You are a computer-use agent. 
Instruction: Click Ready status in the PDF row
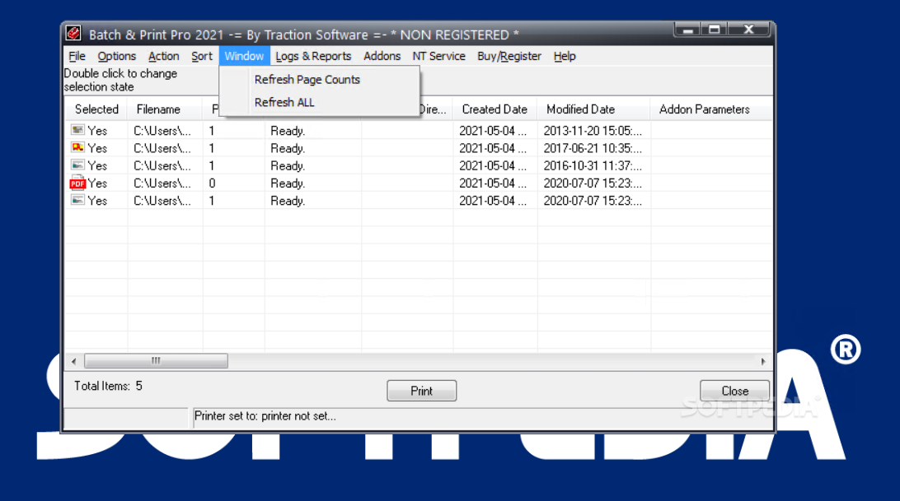coord(288,183)
